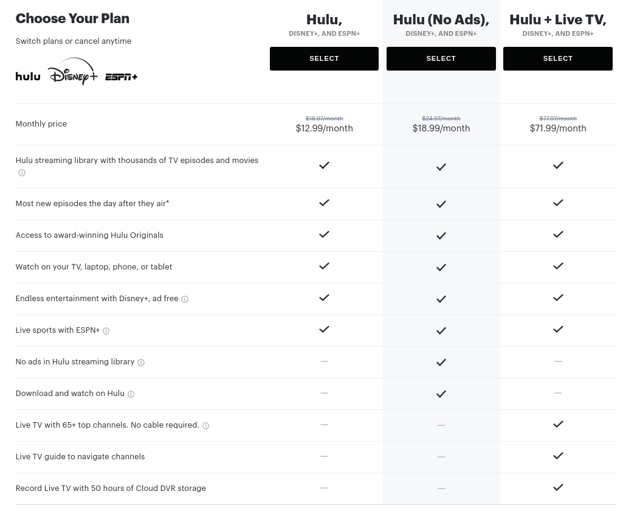Viewport: 623px width, 511px height.
Task: Open info tooltip for Live sports with ESPN+
Action: [106, 331]
